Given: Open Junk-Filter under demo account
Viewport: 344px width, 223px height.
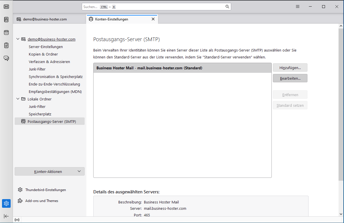Looking at the screenshot, I should tap(37, 69).
